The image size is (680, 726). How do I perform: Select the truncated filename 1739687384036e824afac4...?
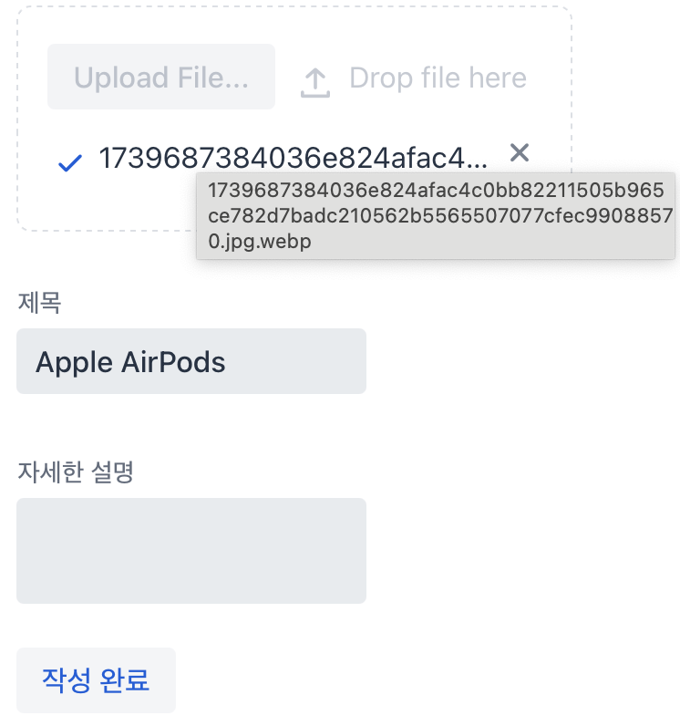(x=294, y=158)
